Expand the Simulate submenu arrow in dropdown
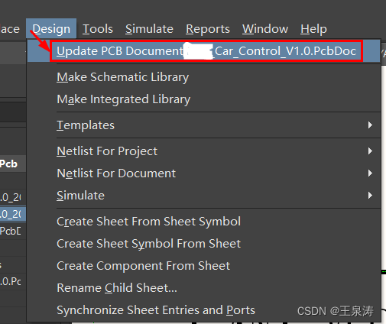The image size is (386, 324). click(370, 196)
